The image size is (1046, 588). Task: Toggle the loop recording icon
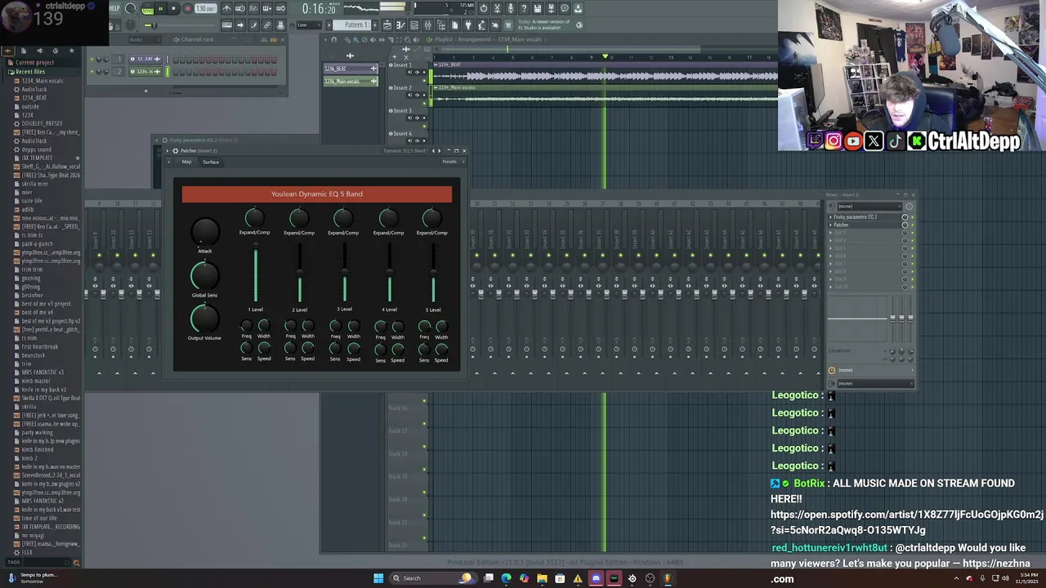pyautogui.click(x=281, y=9)
